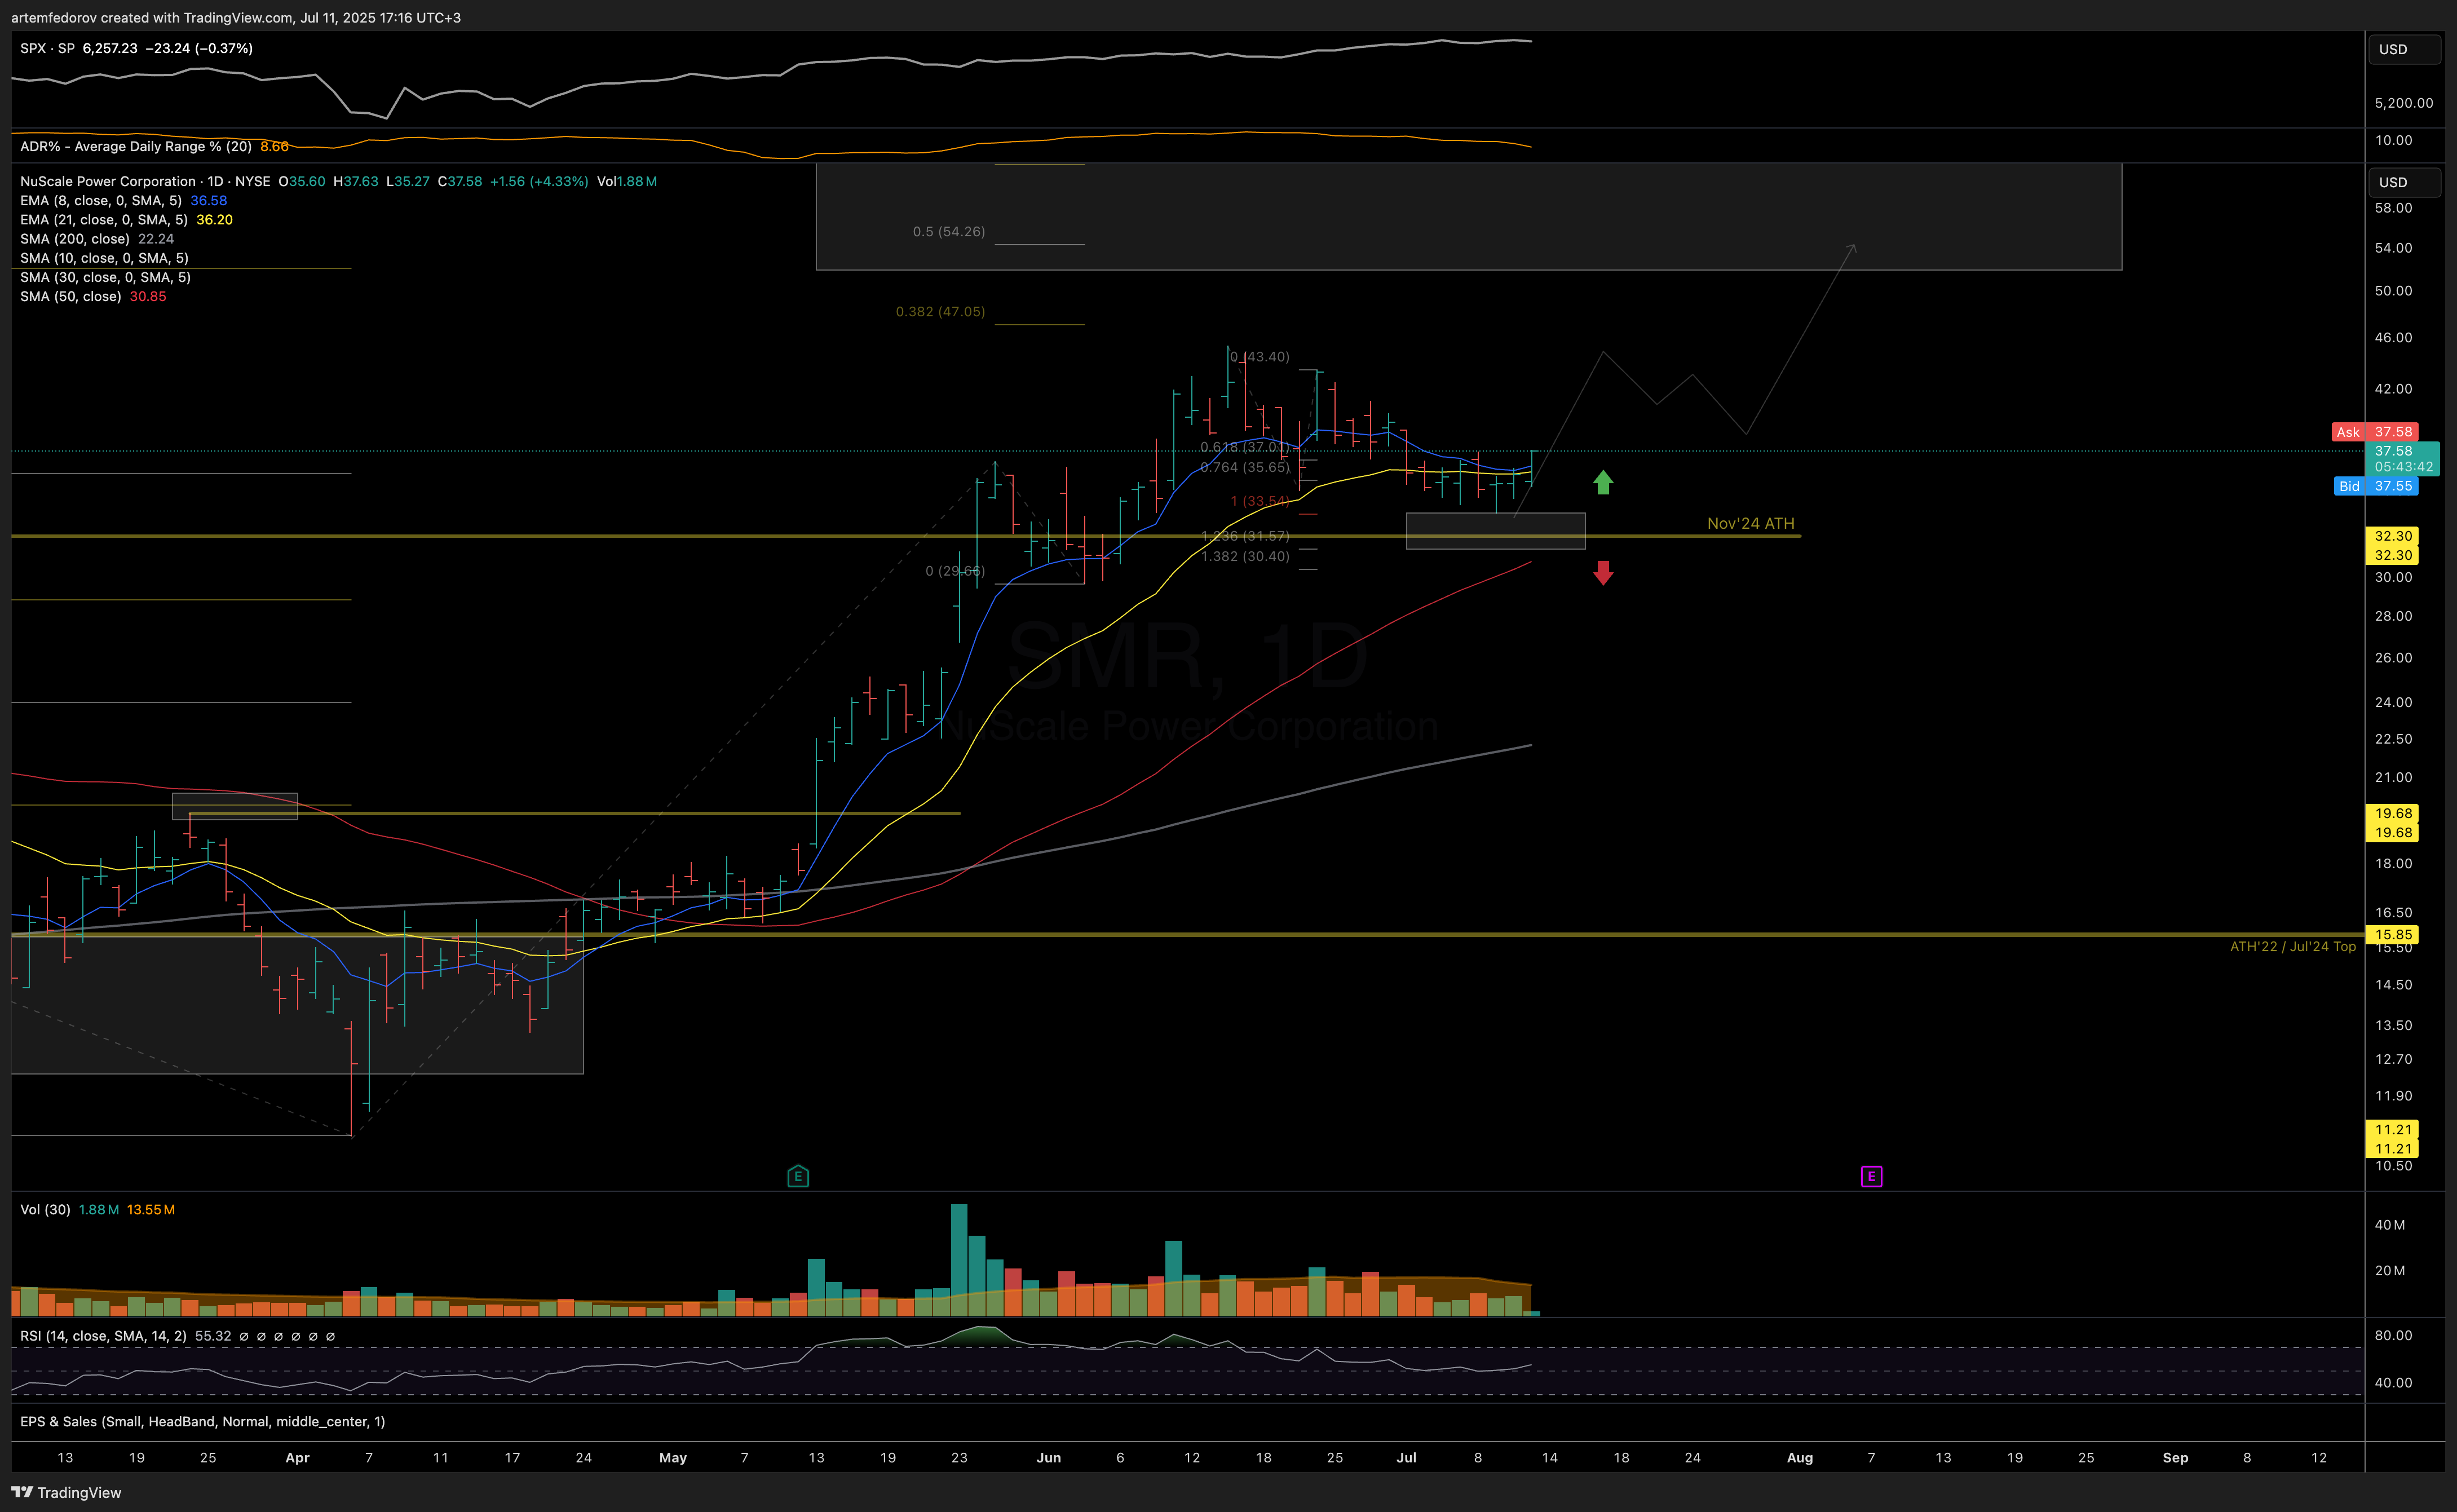The image size is (2457, 1512).
Task: Select the EMA (21, close) indicator legend
Action: point(104,219)
